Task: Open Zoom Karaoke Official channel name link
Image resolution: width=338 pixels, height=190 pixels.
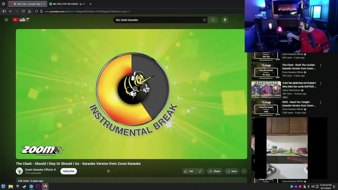Action: pos(39,170)
